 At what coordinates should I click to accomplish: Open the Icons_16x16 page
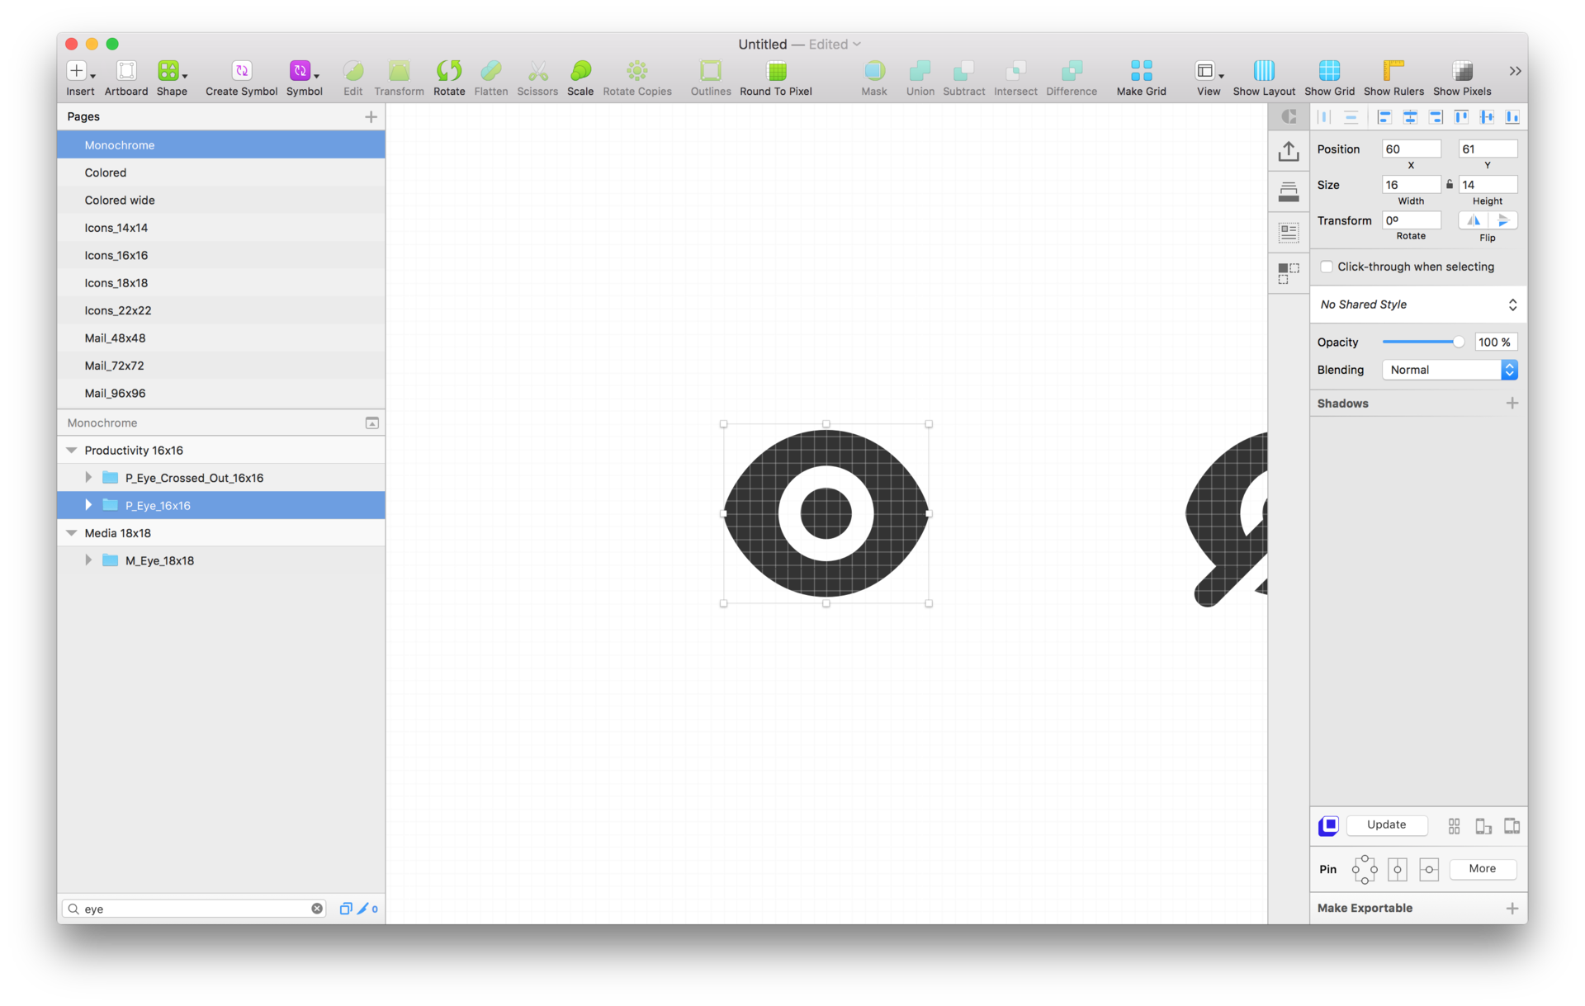tap(116, 255)
